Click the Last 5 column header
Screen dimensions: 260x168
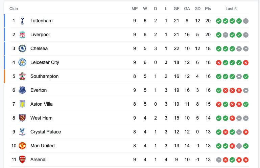click(231, 9)
